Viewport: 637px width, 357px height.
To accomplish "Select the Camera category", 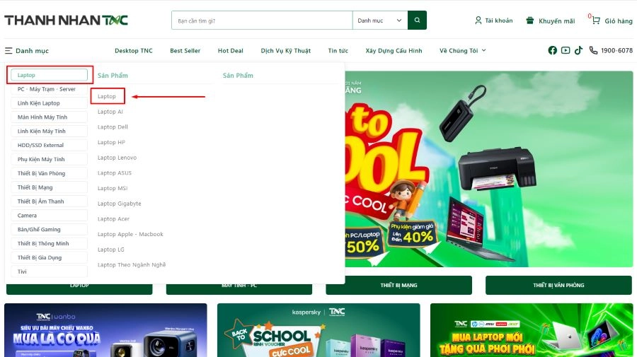I will click(49, 216).
